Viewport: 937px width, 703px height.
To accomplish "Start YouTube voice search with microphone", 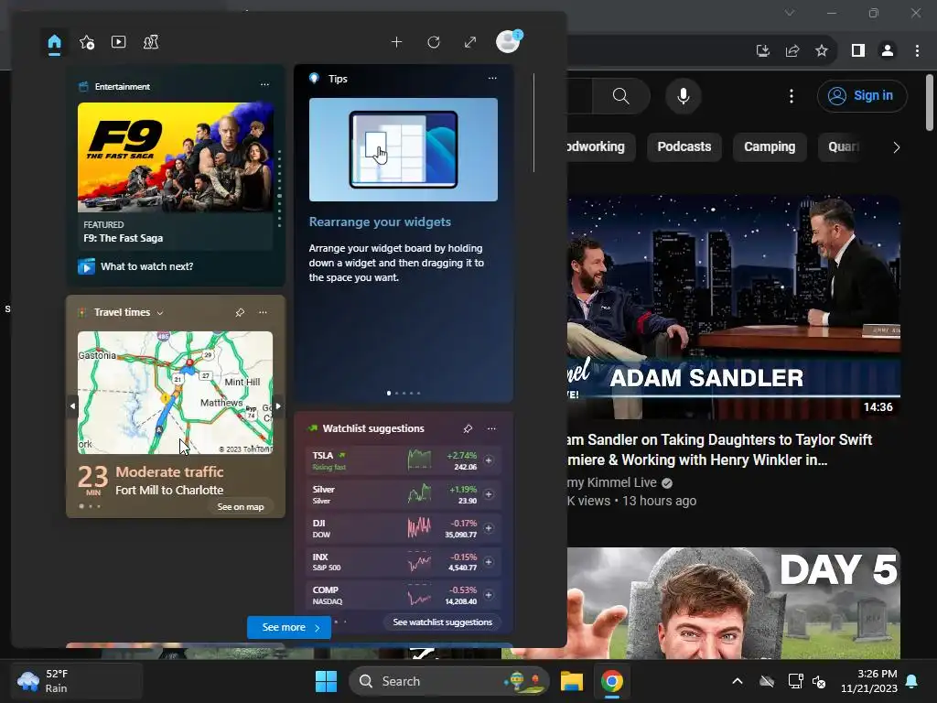I will [683, 95].
